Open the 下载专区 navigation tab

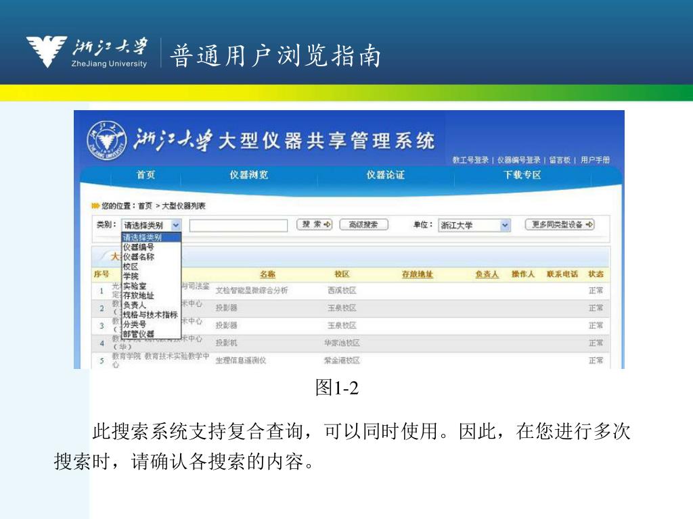[x=522, y=175]
